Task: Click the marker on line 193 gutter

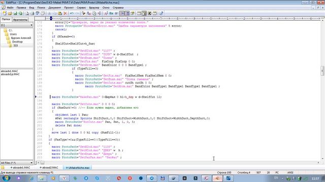Action: coord(36,97)
